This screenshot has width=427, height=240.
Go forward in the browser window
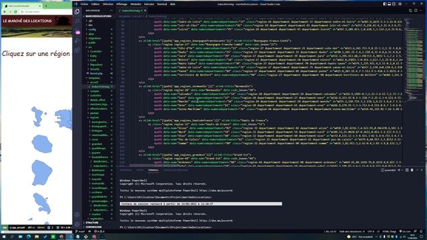pos(10,12)
